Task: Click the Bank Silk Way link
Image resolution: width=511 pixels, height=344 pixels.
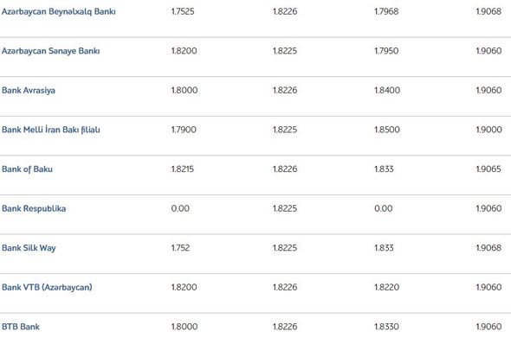Action: click(x=29, y=248)
